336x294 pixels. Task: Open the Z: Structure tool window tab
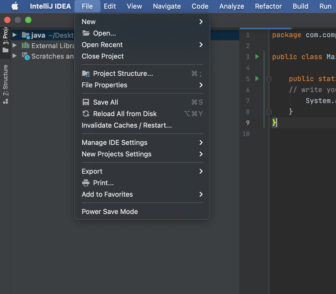5,84
